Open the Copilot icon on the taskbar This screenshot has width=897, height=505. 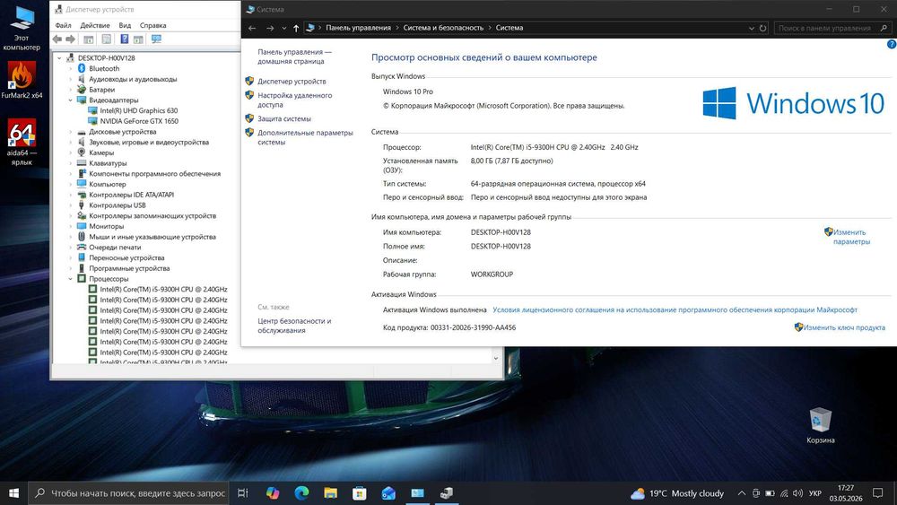coord(273,493)
